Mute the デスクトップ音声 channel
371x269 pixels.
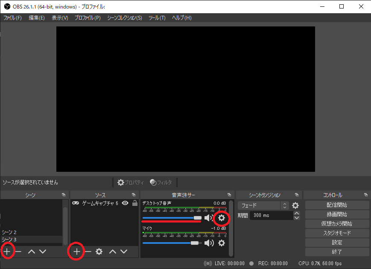point(209,218)
